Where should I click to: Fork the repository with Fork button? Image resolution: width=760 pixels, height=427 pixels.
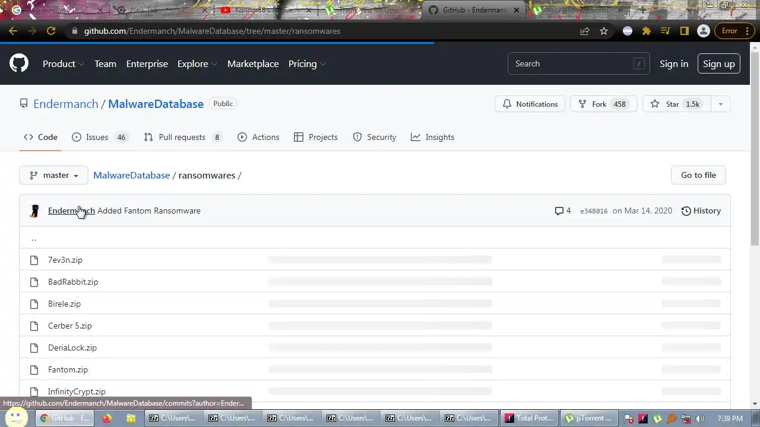point(603,104)
